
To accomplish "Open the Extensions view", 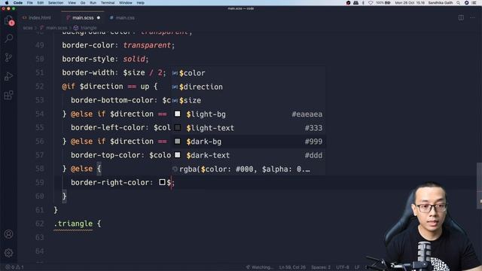I will [x=8, y=96].
